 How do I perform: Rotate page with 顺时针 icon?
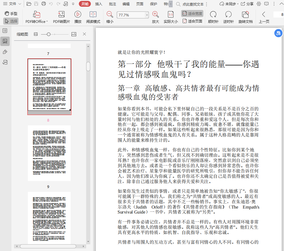pyautogui.click(x=213, y=15)
